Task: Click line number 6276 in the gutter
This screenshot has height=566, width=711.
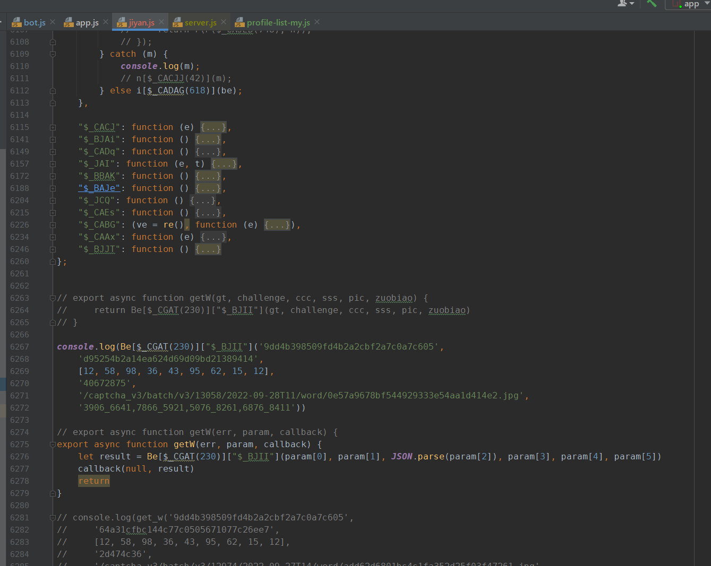Action: click(20, 457)
